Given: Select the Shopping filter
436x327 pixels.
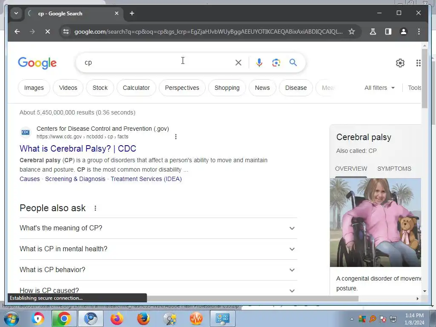Looking at the screenshot, I should point(227,88).
